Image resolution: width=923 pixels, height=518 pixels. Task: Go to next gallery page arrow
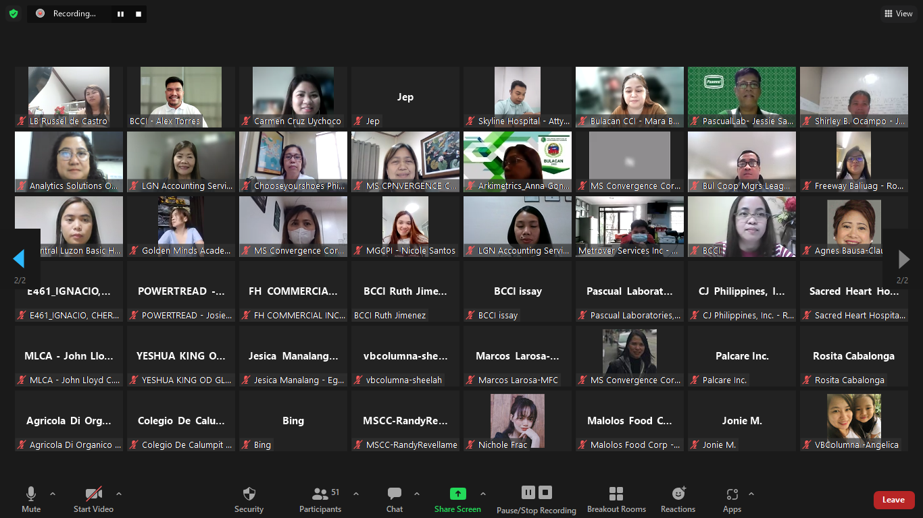[903, 259]
